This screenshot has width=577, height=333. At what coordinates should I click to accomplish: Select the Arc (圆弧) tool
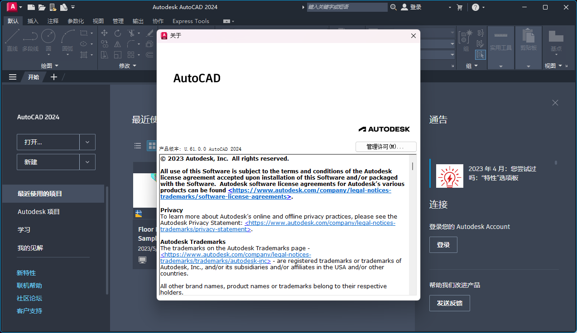(x=67, y=40)
